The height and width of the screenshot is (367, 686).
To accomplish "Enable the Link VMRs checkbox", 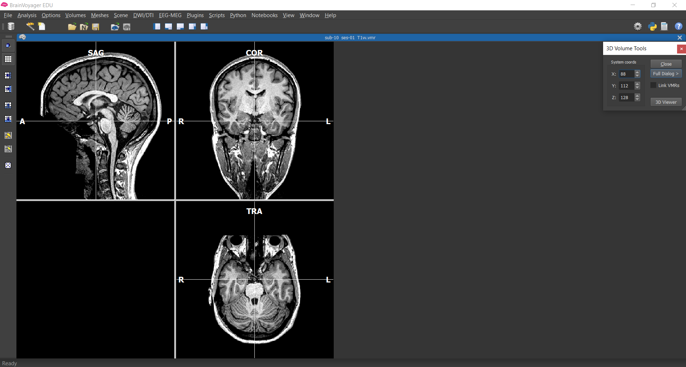I will (x=653, y=85).
